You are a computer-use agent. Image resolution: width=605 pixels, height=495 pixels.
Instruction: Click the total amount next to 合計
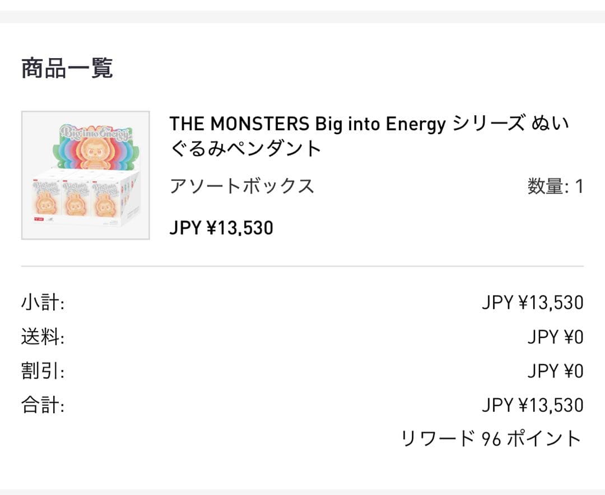tap(532, 406)
